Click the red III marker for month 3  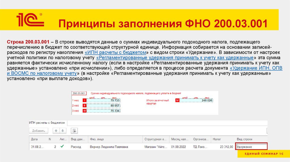pos(84,111)
